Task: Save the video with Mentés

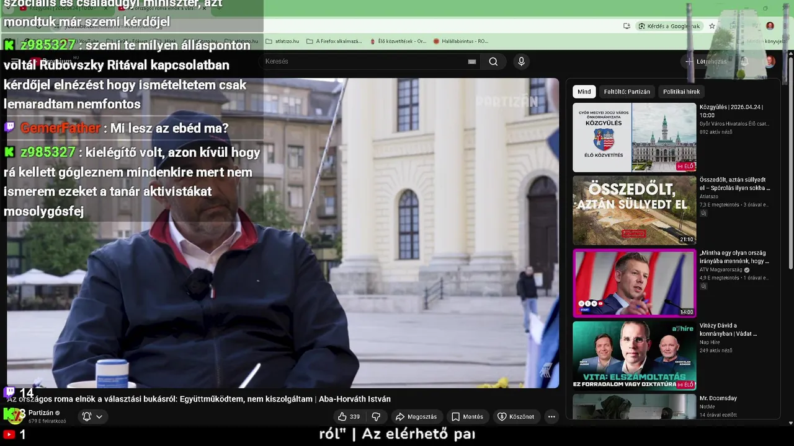Action: pos(467,417)
